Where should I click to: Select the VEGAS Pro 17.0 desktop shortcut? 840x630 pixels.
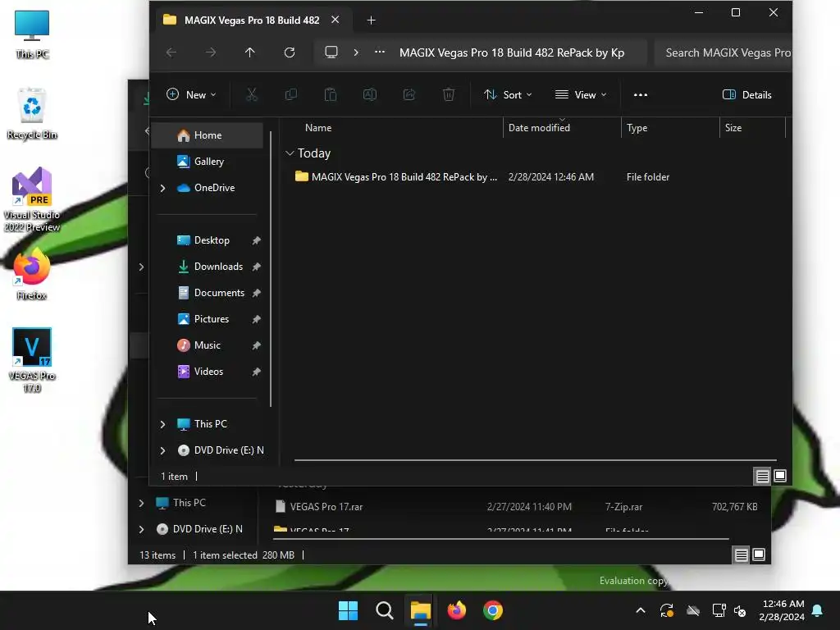point(32,360)
